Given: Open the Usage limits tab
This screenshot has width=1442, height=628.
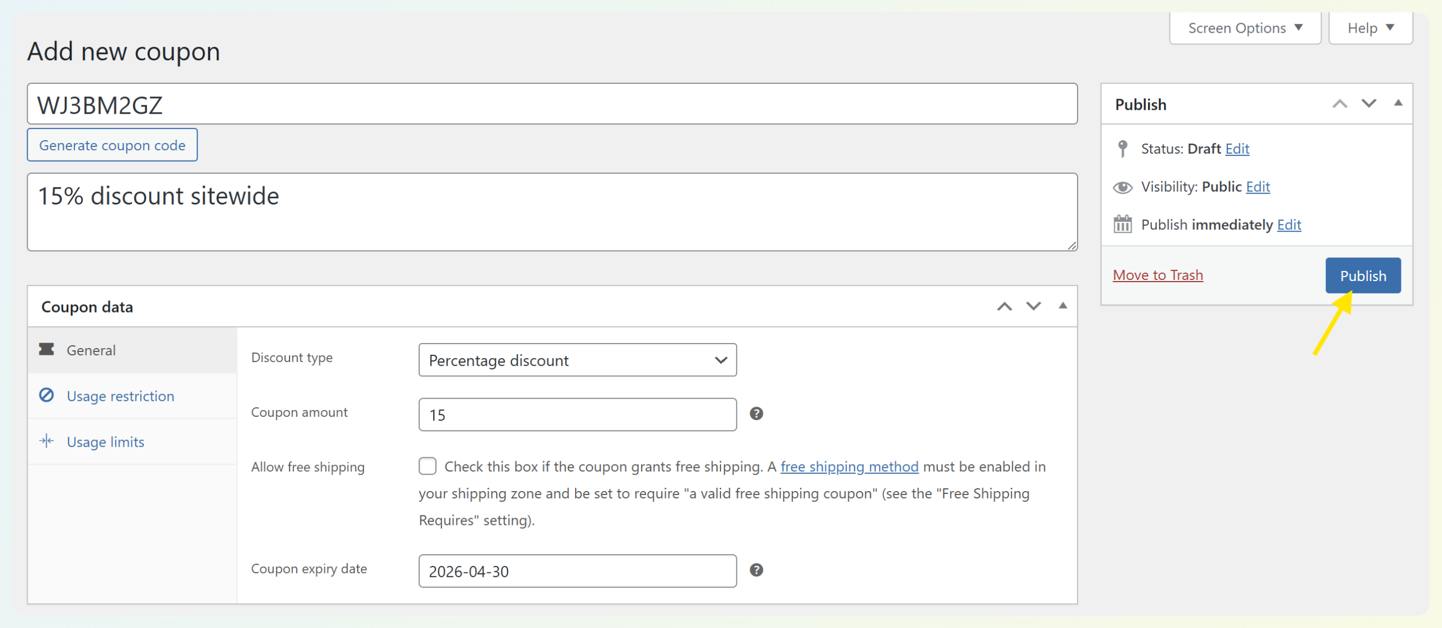Looking at the screenshot, I should coord(105,442).
